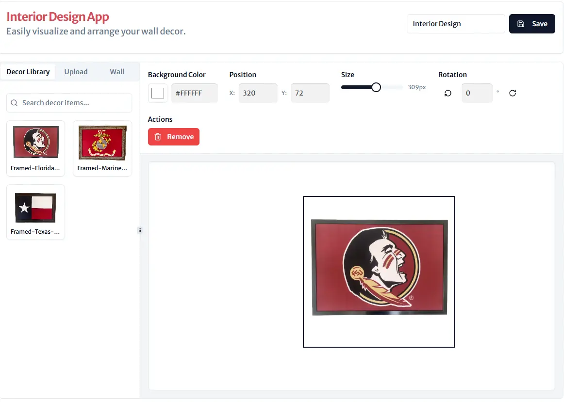Screen dimensions: 564x402
Task: Click the Save button
Action: pyautogui.click(x=532, y=24)
